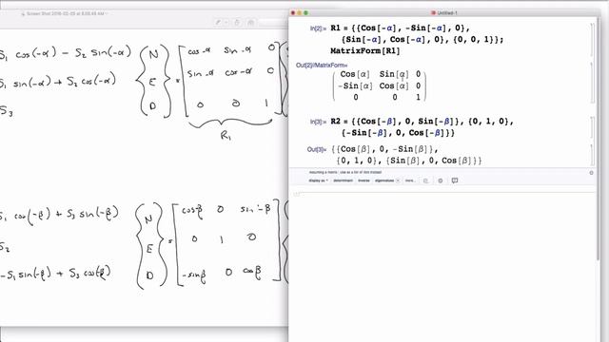
Task: Click the In[2] cell label
Action: (318, 28)
